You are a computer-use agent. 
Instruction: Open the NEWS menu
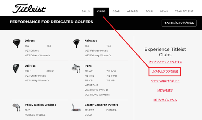[x=164, y=11]
